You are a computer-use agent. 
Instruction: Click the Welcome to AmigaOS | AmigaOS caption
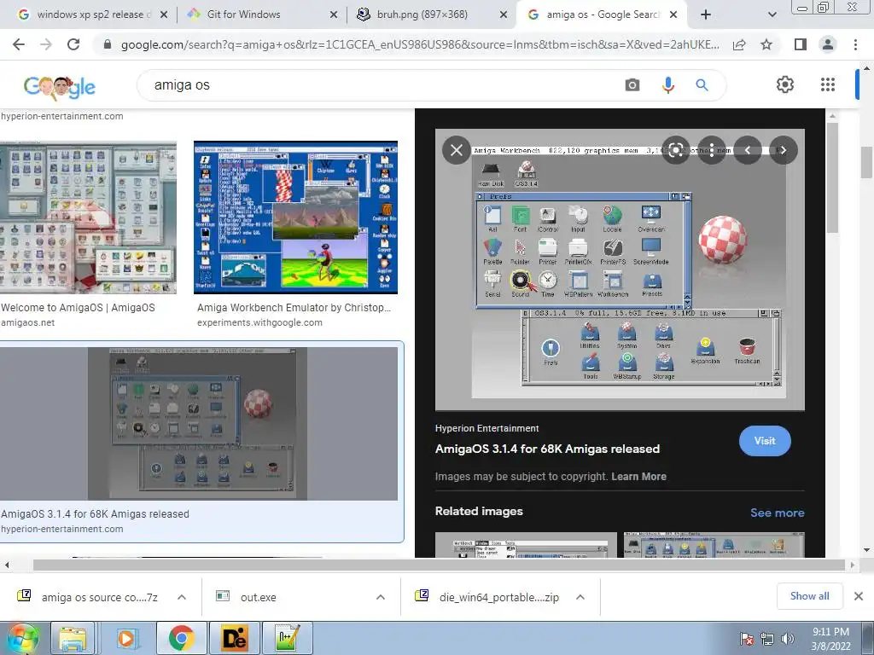pos(78,307)
